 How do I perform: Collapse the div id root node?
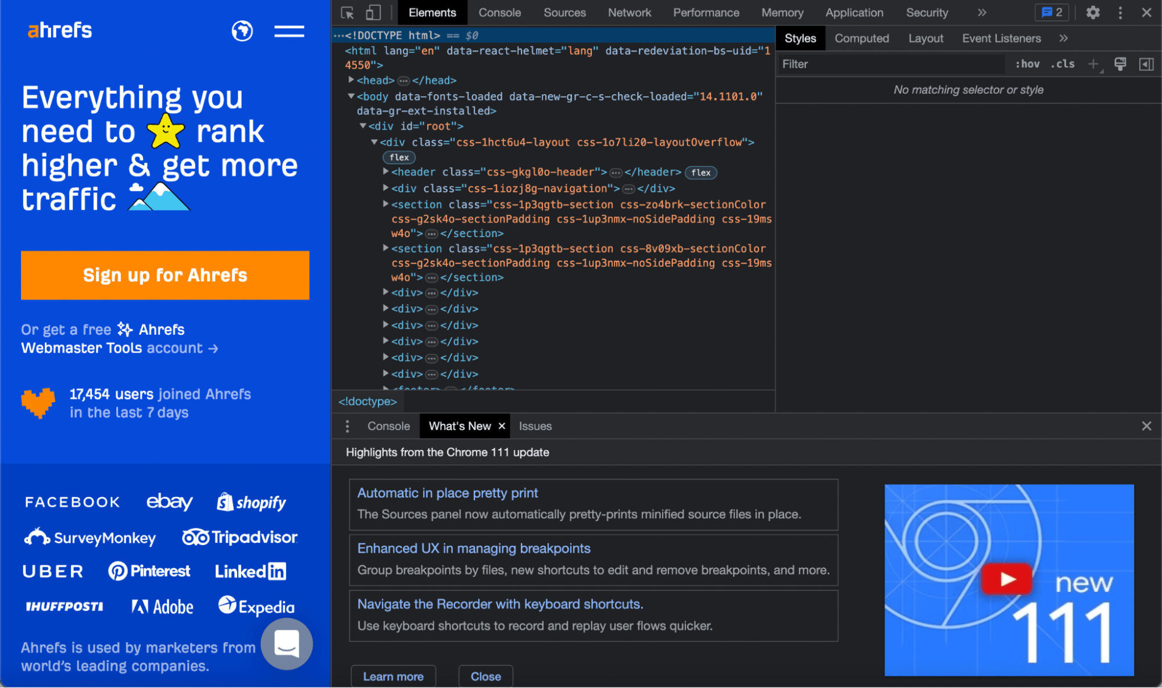363,126
